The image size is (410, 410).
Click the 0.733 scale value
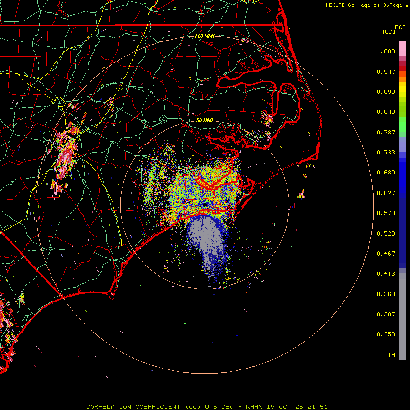point(386,153)
